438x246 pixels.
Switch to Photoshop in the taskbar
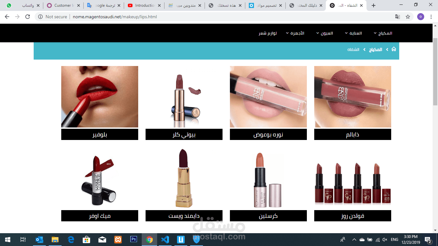tap(134, 239)
